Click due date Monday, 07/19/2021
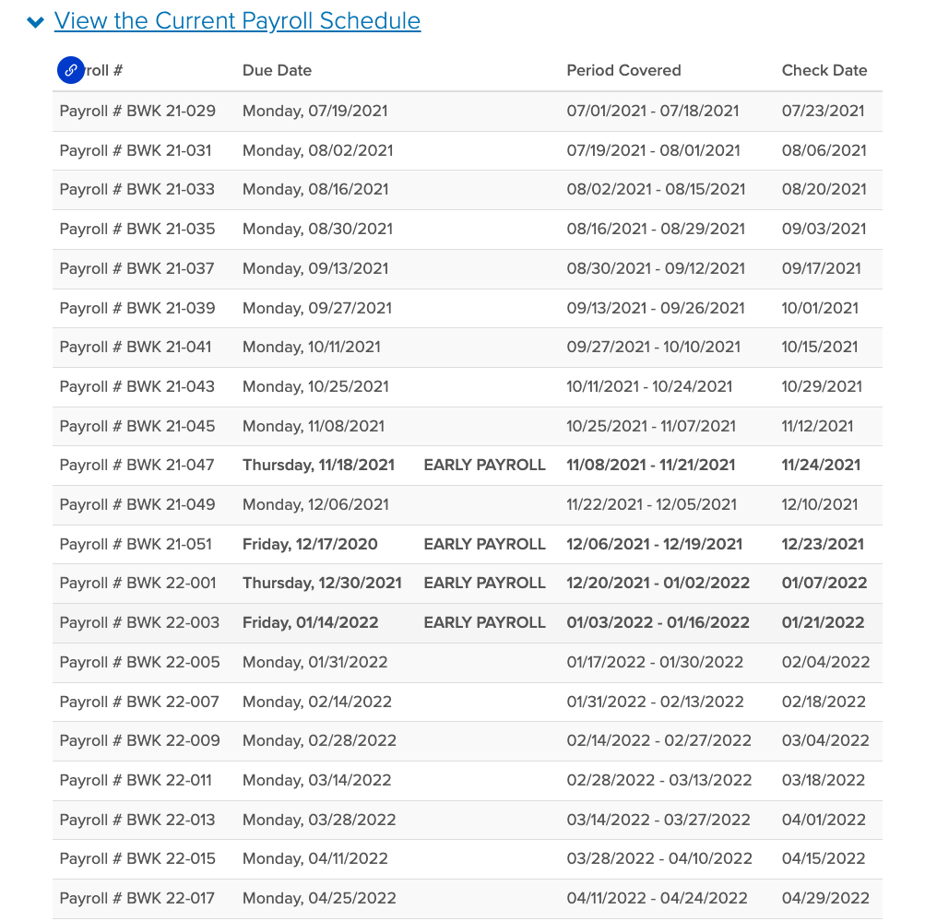The width and height of the screenshot is (925, 921). click(x=315, y=111)
